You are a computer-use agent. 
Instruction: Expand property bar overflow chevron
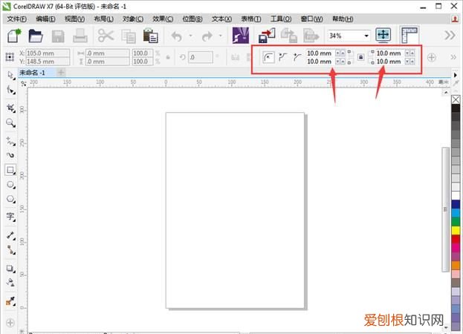click(x=453, y=57)
